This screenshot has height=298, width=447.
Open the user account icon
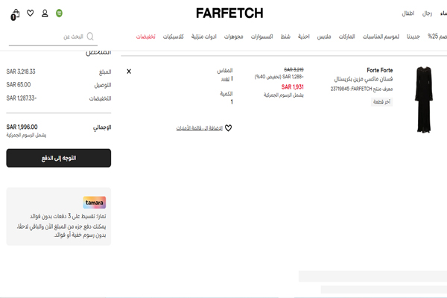coord(45,13)
